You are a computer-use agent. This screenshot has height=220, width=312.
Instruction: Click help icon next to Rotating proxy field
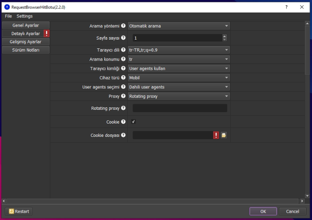pyautogui.click(x=123, y=108)
